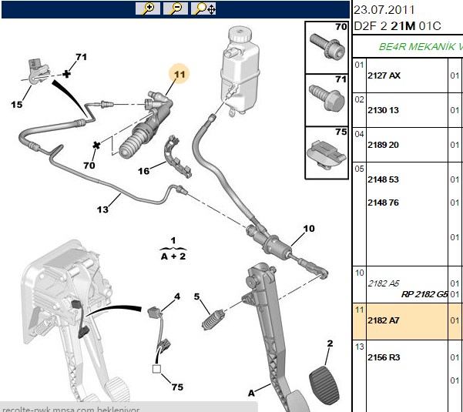Select table row index 01
The height and width of the screenshot is (412, 463).
coord(359,65)
